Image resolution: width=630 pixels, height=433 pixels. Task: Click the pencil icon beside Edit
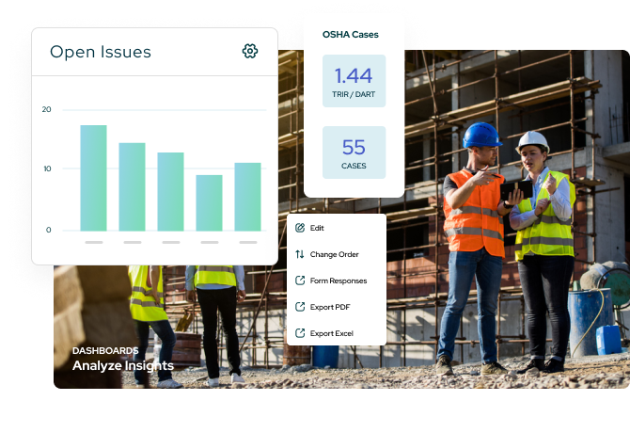pos(300,228)
